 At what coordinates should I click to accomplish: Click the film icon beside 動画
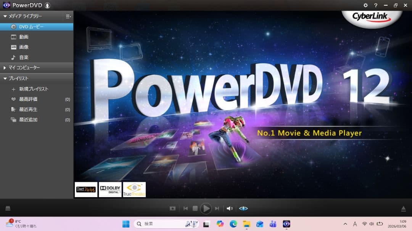[14, 37]
